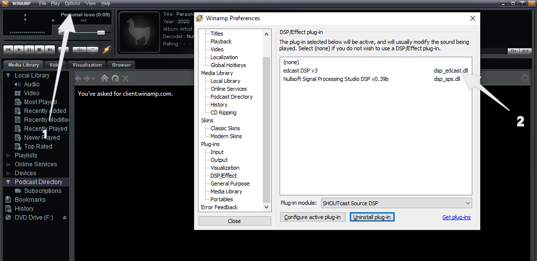Click preferences tree scrollbar down arrow
Screen dimensions: 537x261
click(x=267, y=207)
